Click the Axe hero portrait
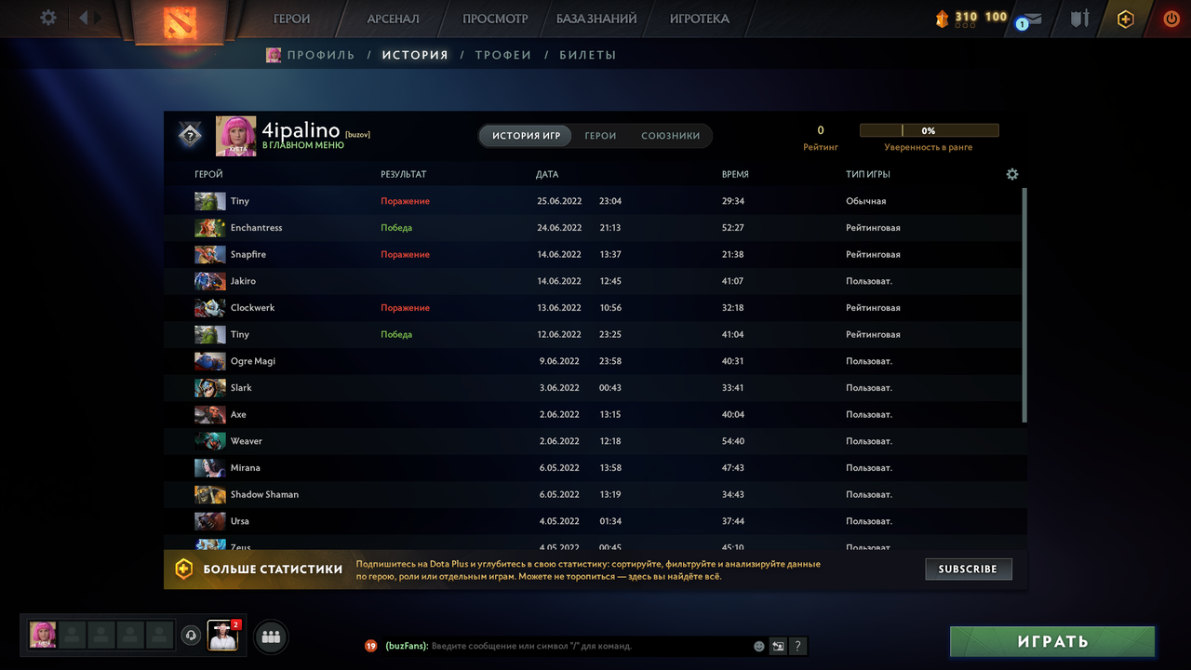The image size is (1191, 670). click(x=210, y=414)
